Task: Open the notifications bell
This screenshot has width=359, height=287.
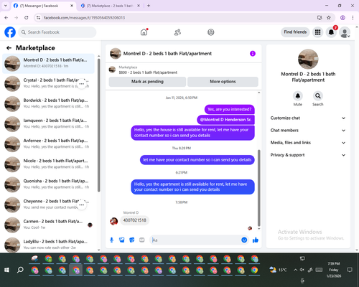Action: pyautogui.click(x=331, y=32)
